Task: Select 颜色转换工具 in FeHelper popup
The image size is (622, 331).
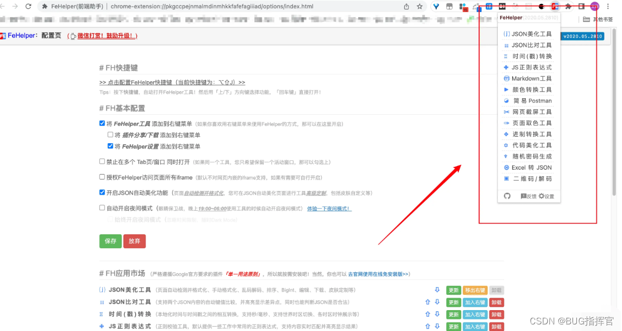Action: (528, 89)
